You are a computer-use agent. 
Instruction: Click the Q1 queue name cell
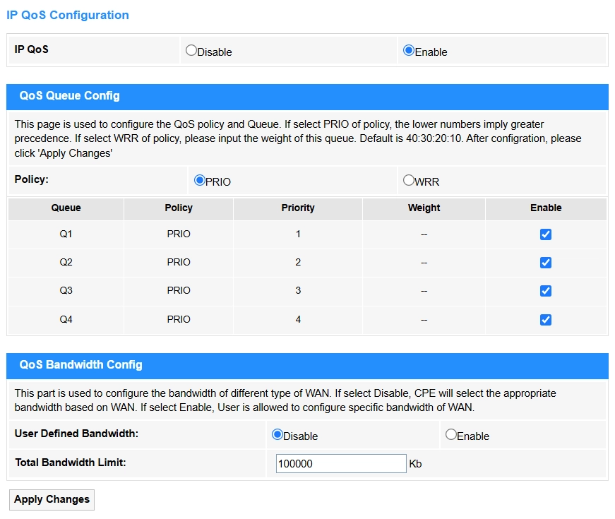66,234
